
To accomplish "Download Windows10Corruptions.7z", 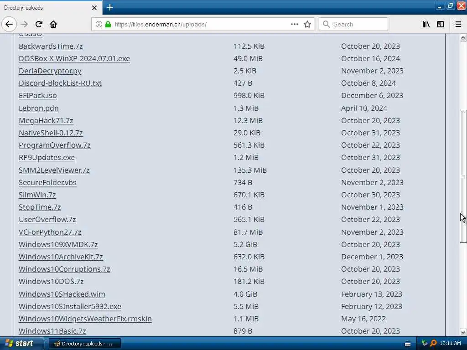I will [x=64, y=269].
